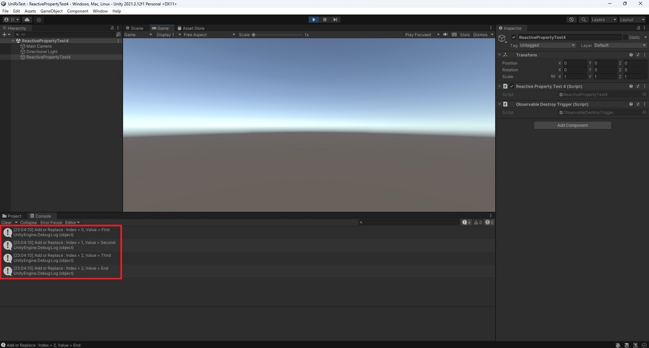Screen dimensions: 649x348
Task: Toggle Console Collapse
Action: click(29, 223)
